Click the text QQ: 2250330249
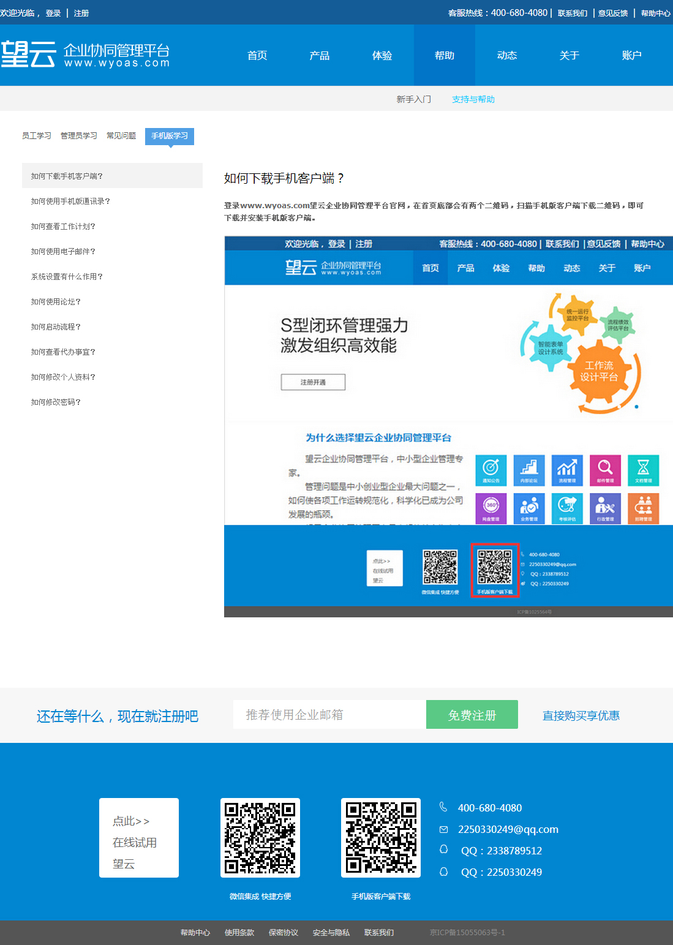The image size is (673, 945). pyautogui.click(x=502, y=872)
